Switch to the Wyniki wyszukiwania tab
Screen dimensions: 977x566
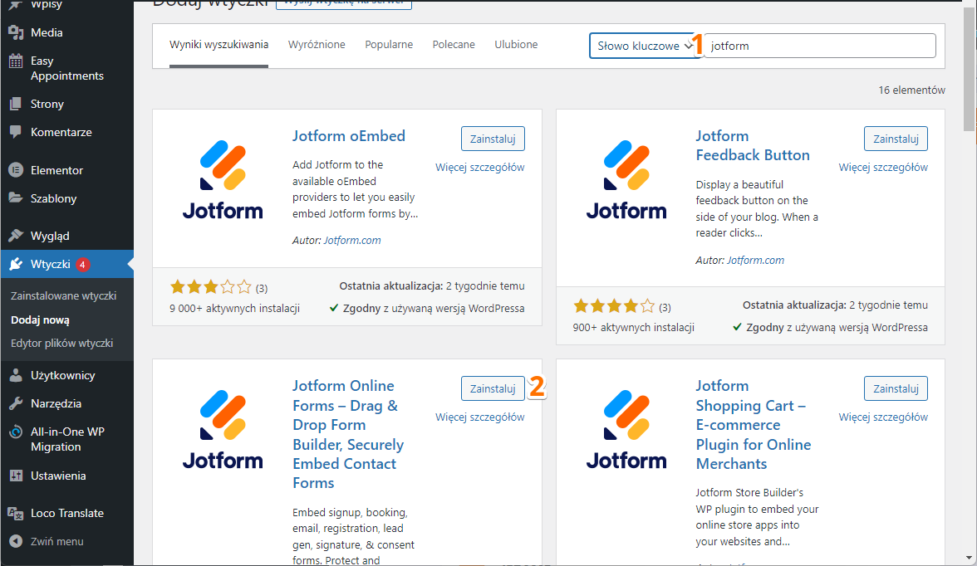tap(218, 45)
